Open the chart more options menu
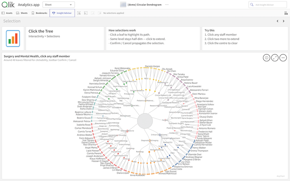This screenshot has width=290, height=181. [x=283, y=58]
